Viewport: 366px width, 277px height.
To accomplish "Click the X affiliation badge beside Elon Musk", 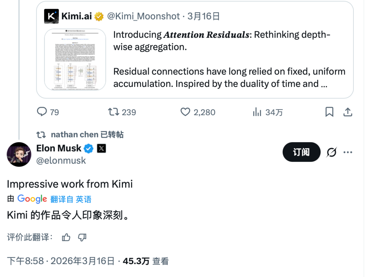I will pos(102,148).
